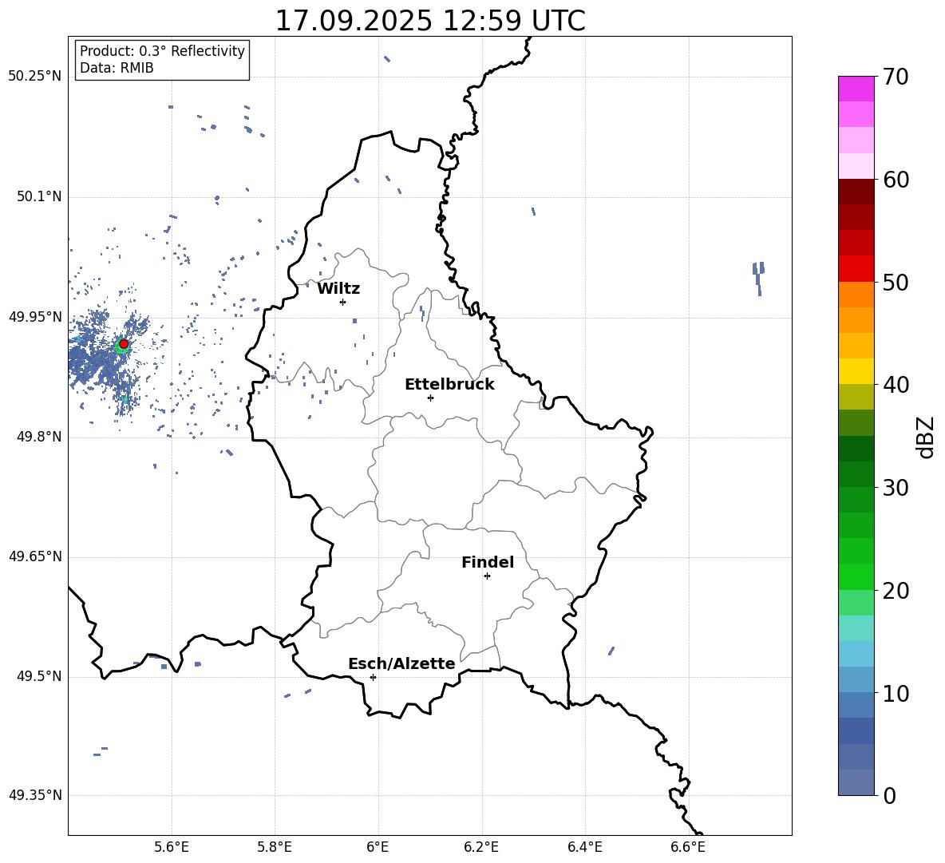Click the longitude label 6.6°E
The width and height of the screenshot is (945, 863).
pyautogui.click(x=688, y=848)
